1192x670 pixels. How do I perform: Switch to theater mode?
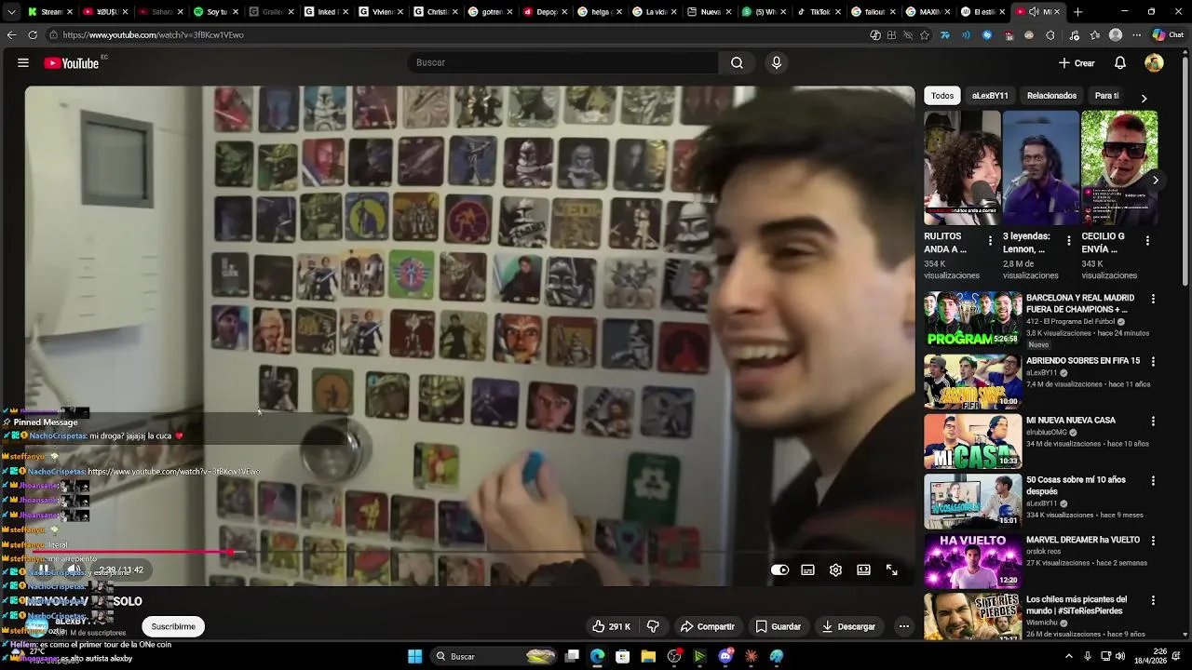point(863,569)
